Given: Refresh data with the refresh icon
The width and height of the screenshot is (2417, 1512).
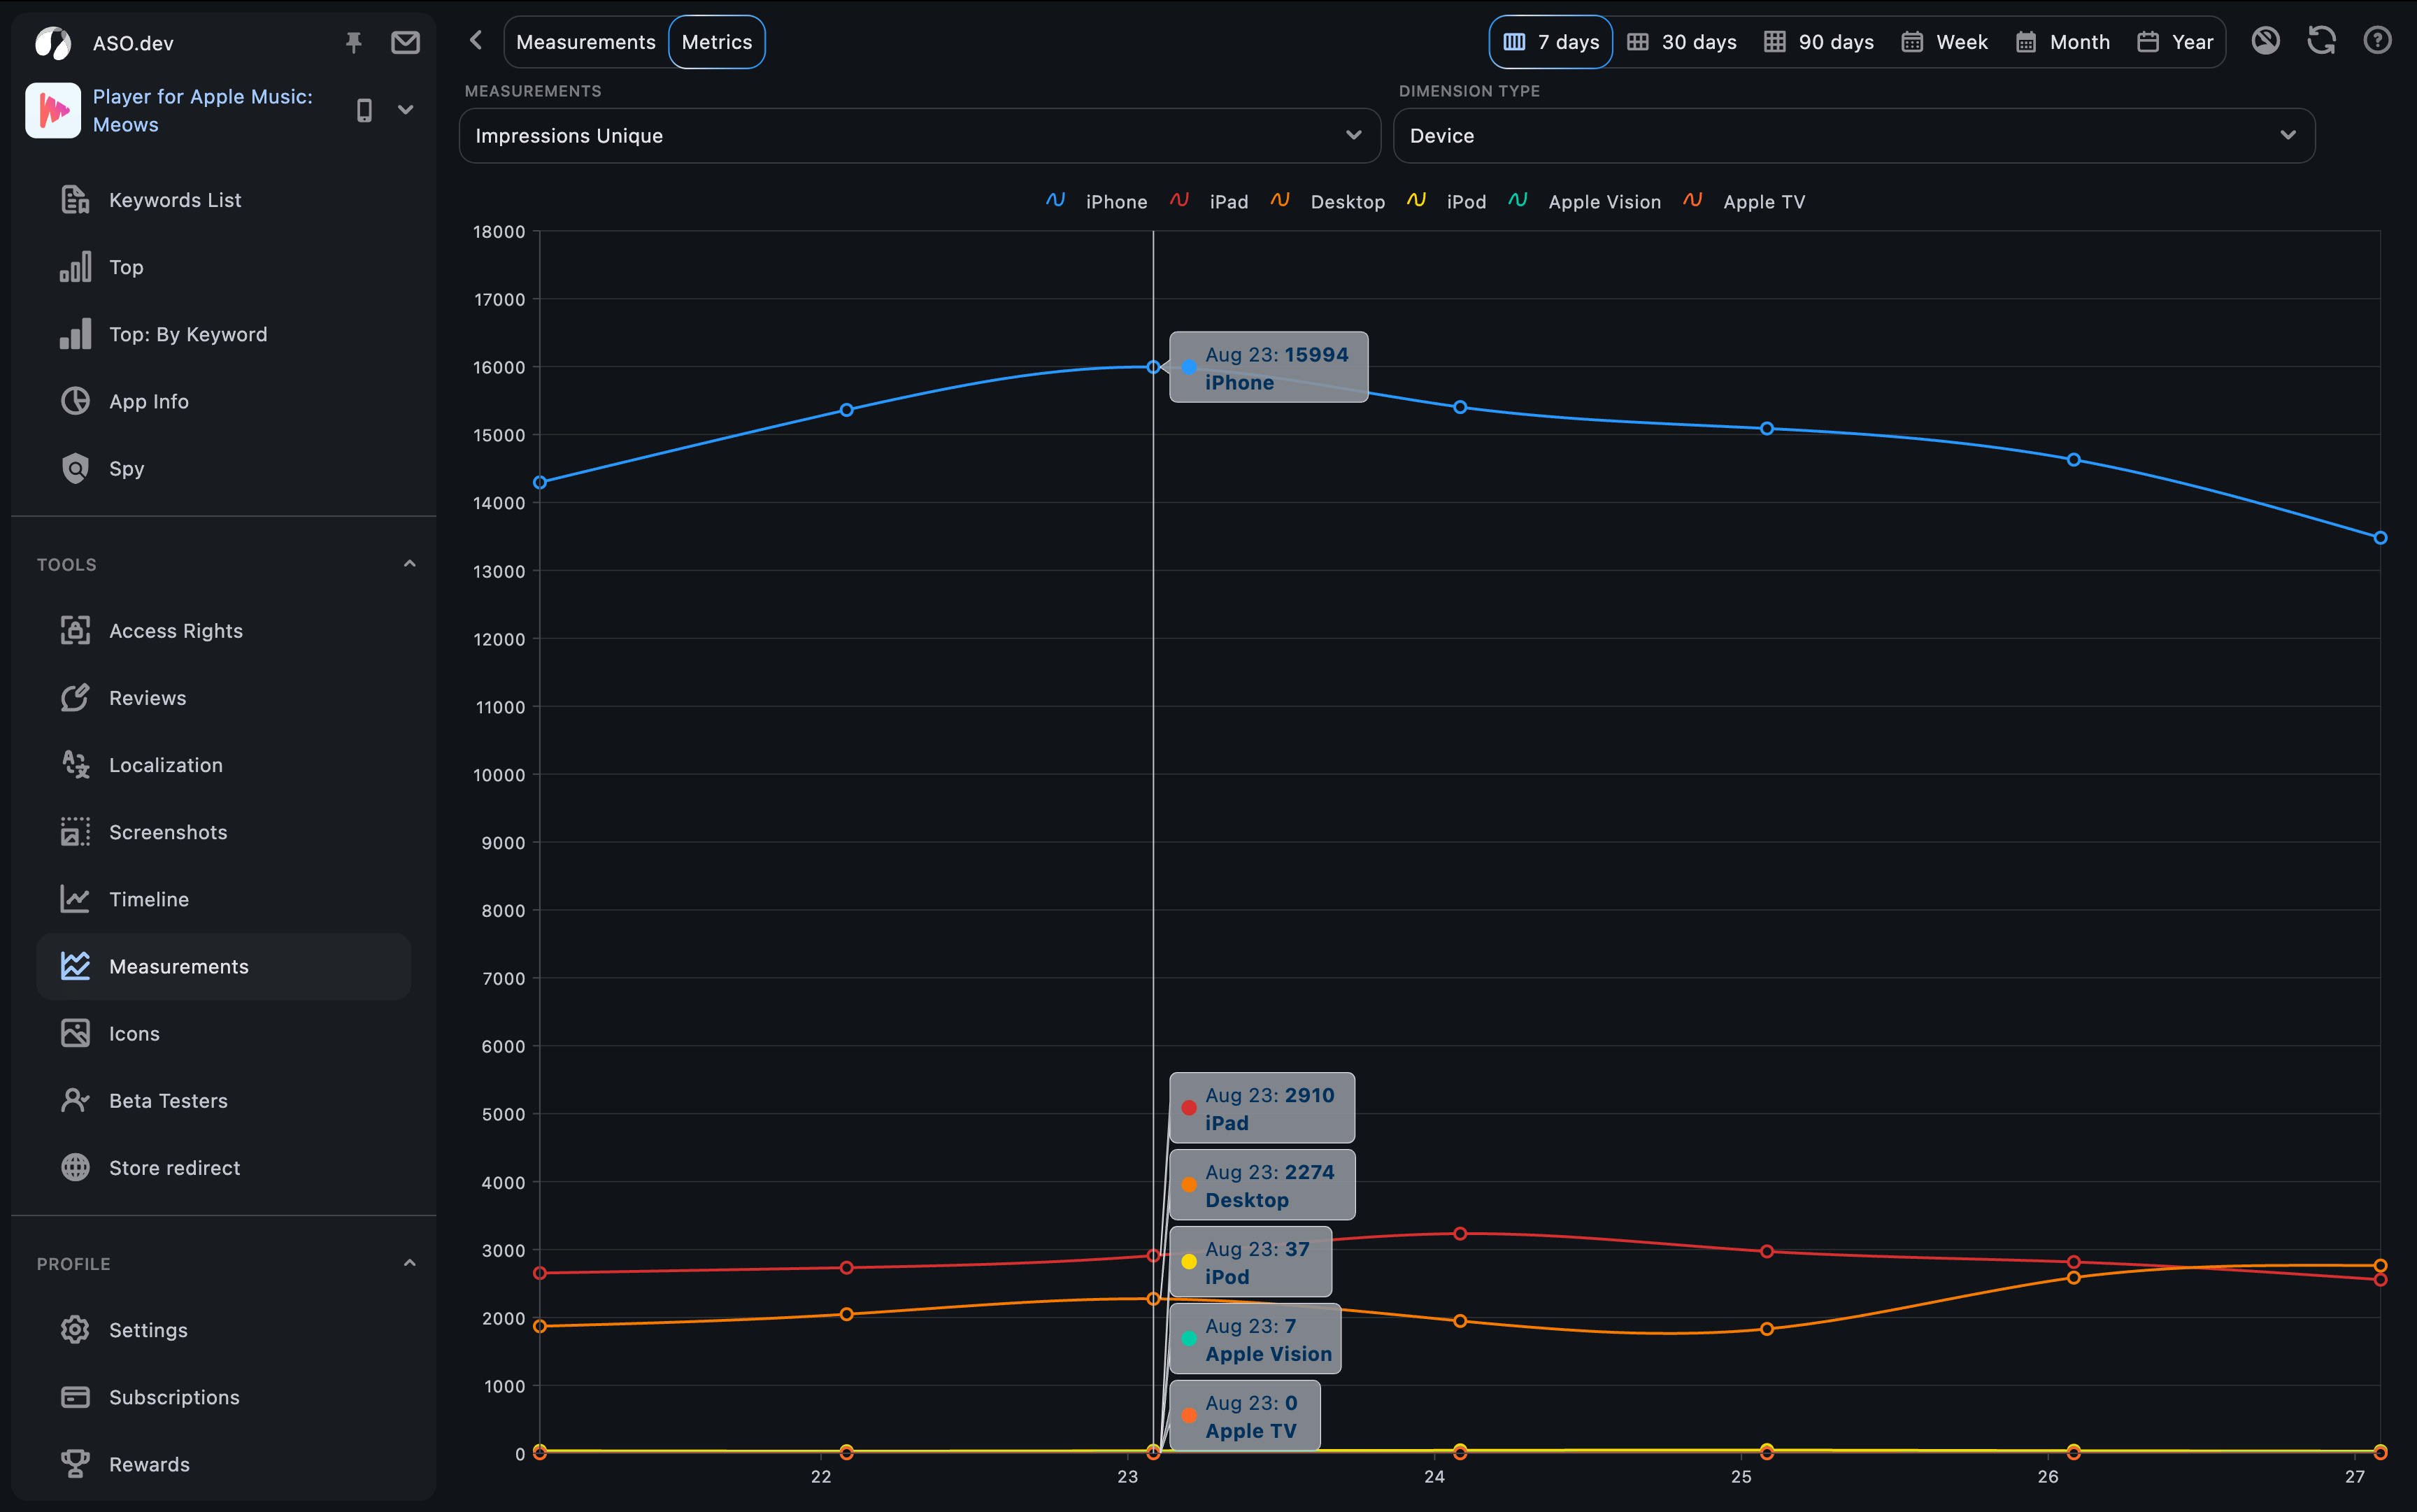Looking at the screenshot, I should click(2321, 40).
